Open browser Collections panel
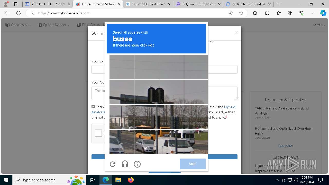Screen dimensions: 329x185 pos(290,13)
